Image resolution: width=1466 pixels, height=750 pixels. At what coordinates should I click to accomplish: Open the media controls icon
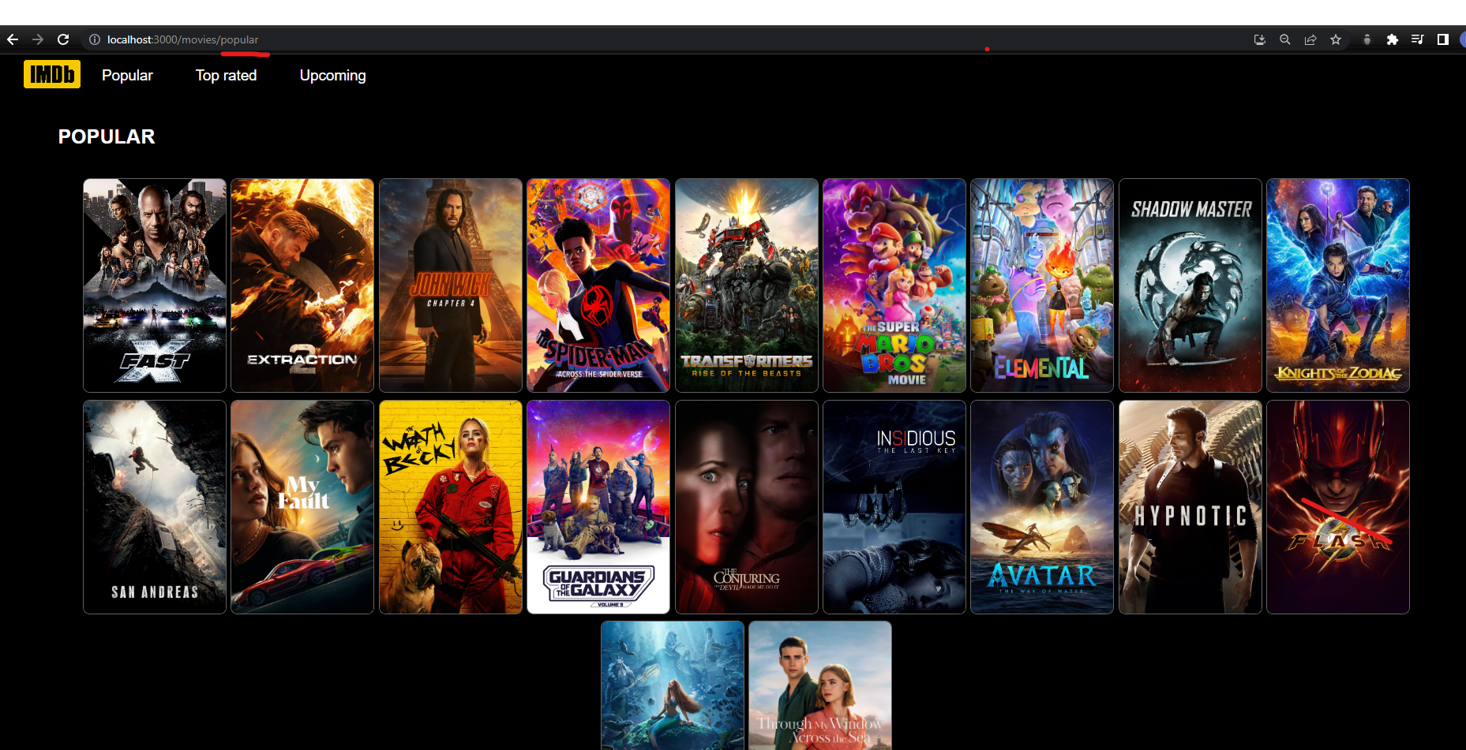[1418, 39]
